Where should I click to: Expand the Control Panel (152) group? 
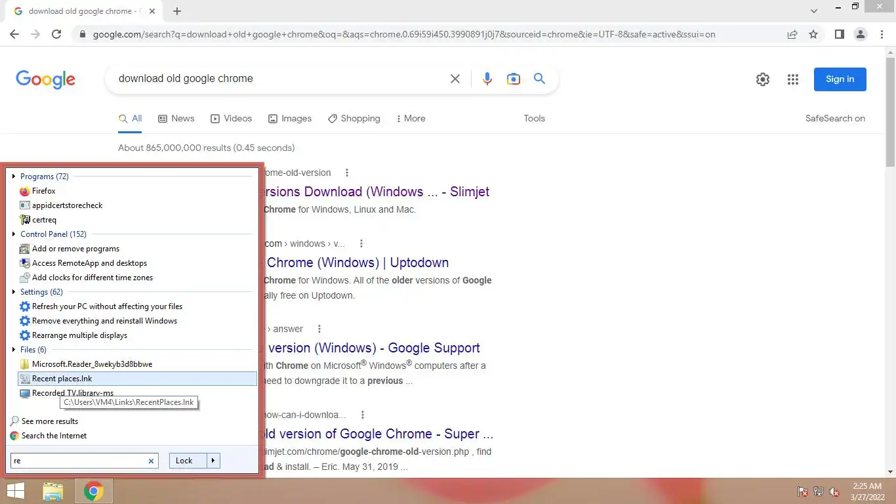pyautogui.click(x=14, y=234)
